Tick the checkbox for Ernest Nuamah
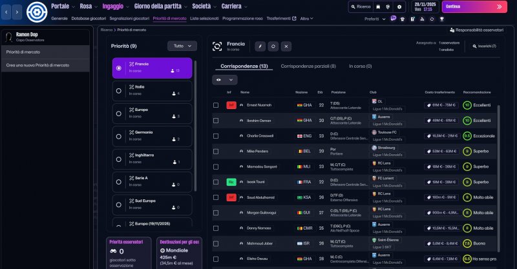This screenshot has height=269, width=517. tap(216, 105)
